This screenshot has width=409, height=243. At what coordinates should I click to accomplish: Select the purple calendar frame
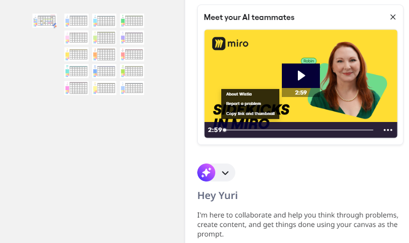point(132,37)
